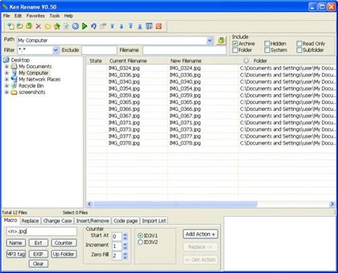Click the macro pattern text field
338x273 pixels.
click(x=42, y=231)
